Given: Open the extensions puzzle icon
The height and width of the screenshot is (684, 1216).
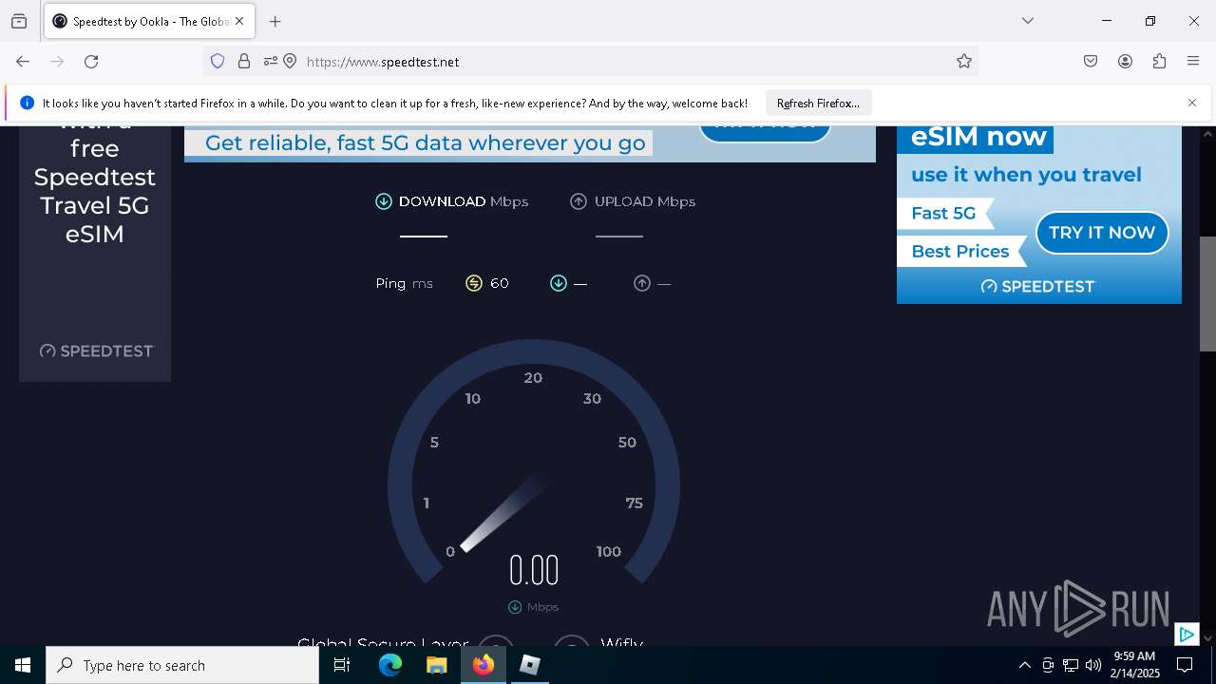Looking at the screenshot, I should tap(1159, 61).
